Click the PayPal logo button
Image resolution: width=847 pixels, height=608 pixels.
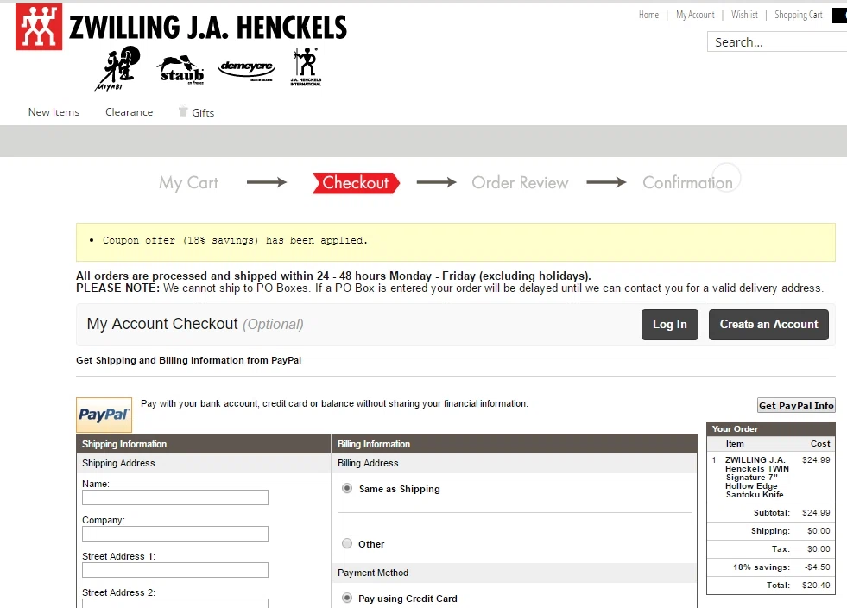[104, 415]
